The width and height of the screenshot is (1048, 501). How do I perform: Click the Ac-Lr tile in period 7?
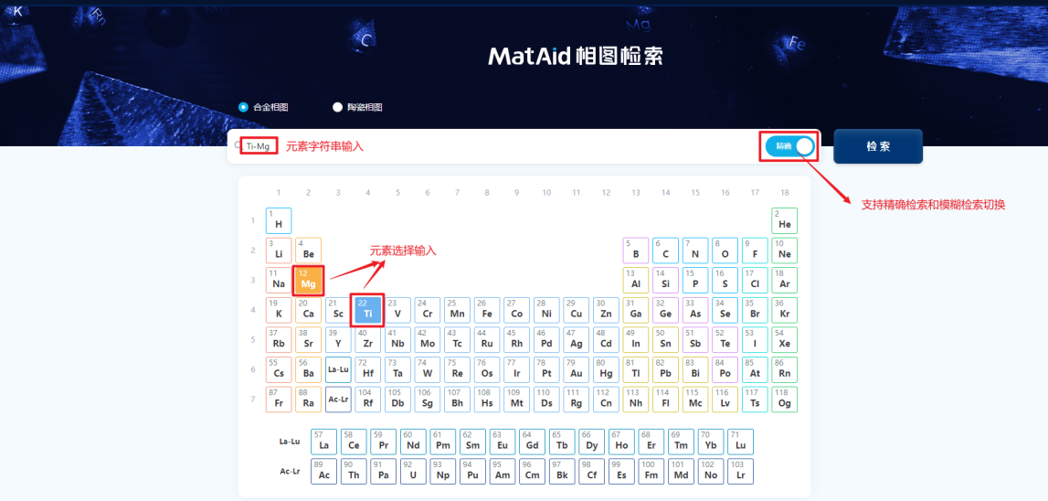coord(338,400)
